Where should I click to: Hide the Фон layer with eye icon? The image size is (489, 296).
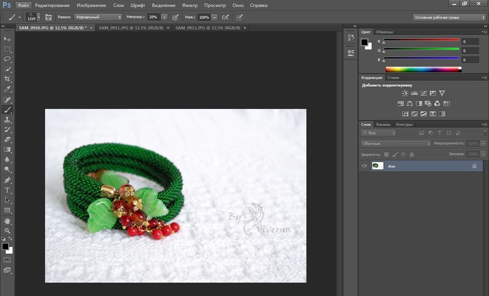pyautogui.click(x=365, y=165)
